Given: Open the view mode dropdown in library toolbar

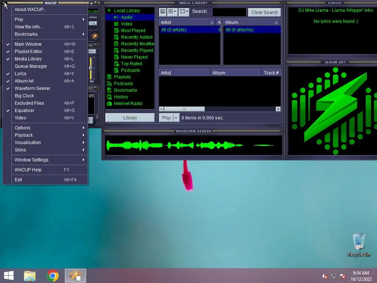Looking at the screenshot, I should click(x=172, y=11).
